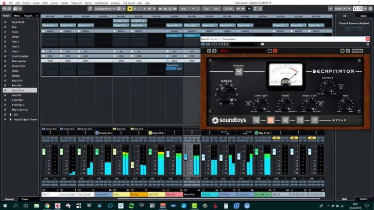Click the Bass Drive channel fader
This screenshot has height=210, width=374.
click(x=186, y=157)
